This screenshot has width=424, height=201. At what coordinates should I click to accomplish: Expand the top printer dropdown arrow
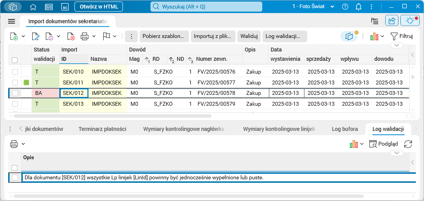click(x=94, y=36)
